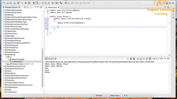Click 'Writable' in status bar

click(x=99, y=96)
